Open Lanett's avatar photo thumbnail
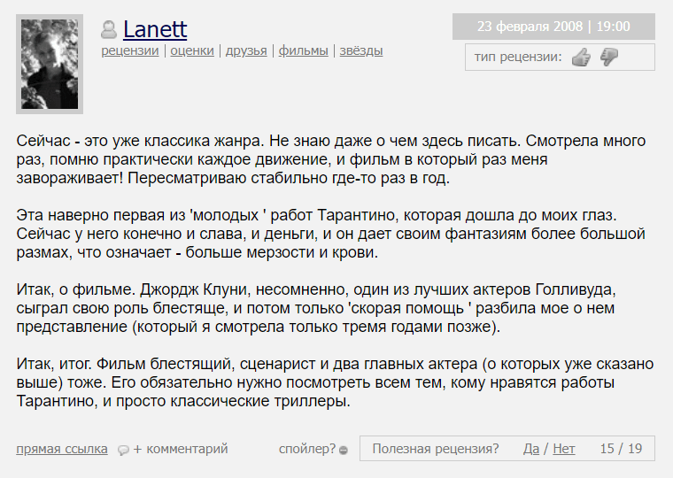673x478 pixels. [50, 64]
